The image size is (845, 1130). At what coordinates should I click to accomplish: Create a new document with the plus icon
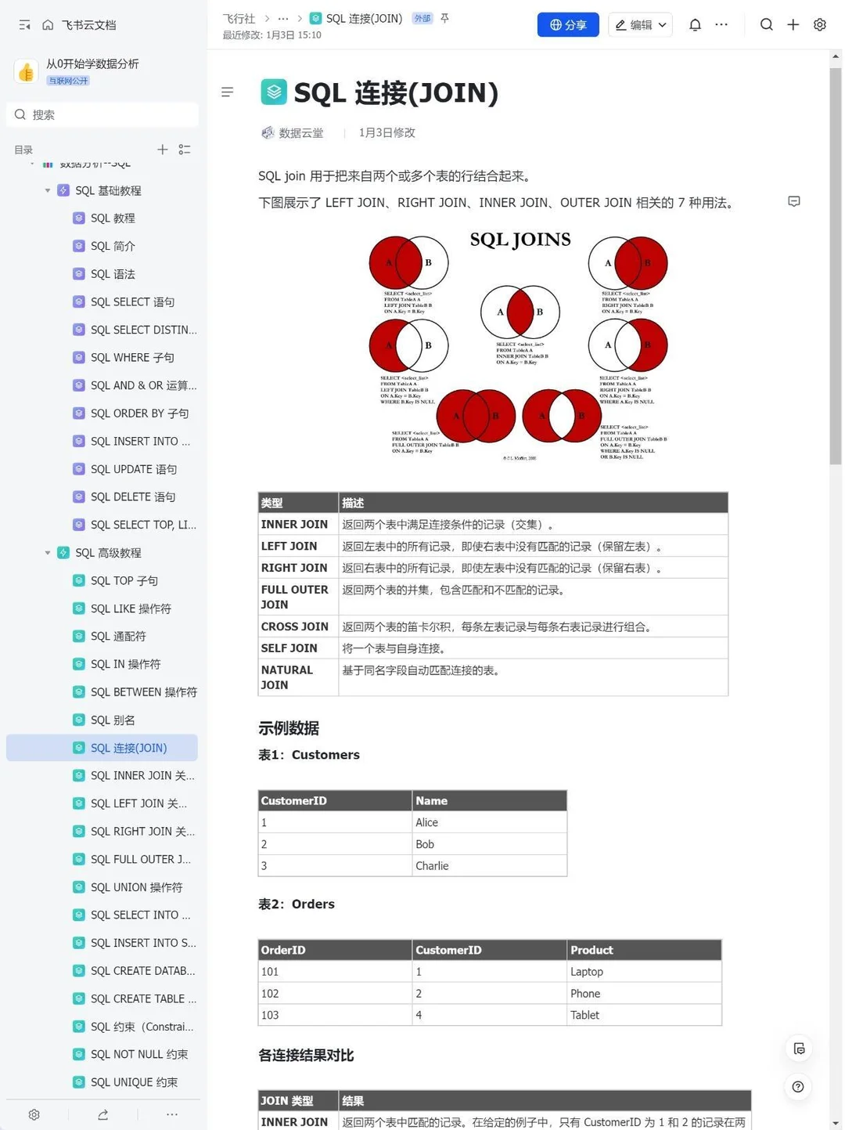(x=793, y=24)
